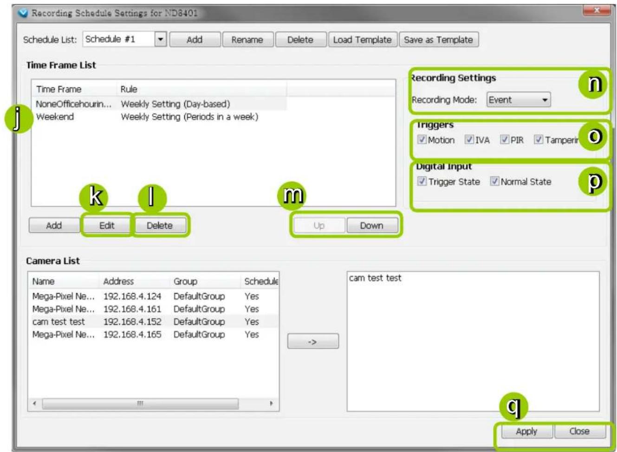This screenshot has width=617, height=452.
Task: Click Add next to Schedule List
Action: point(195,40)
